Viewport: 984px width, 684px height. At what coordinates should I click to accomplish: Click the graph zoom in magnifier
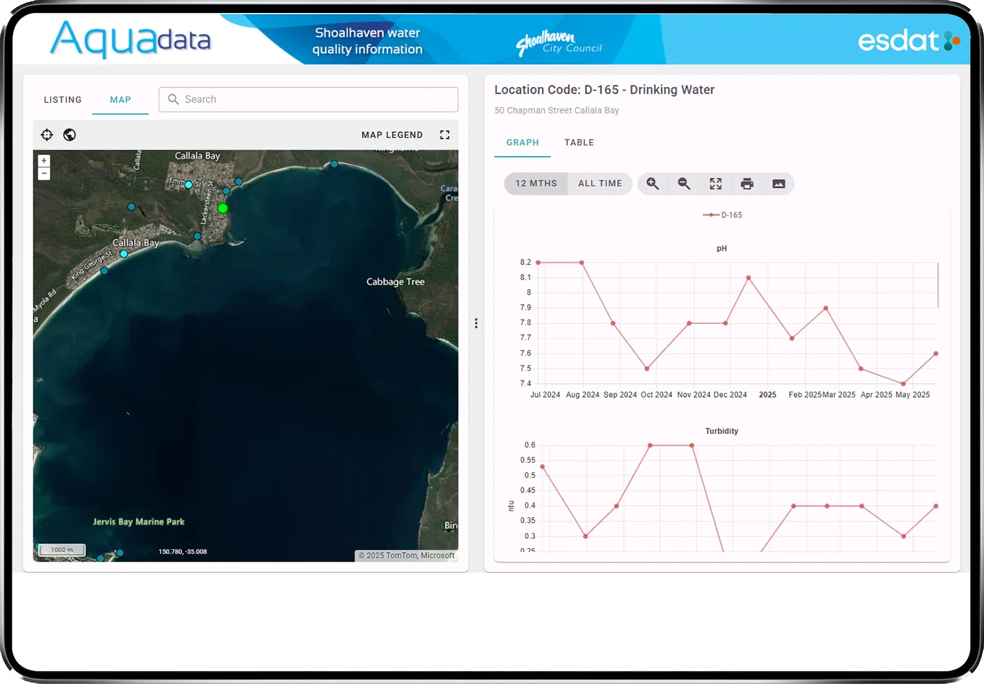click(653, 184)
